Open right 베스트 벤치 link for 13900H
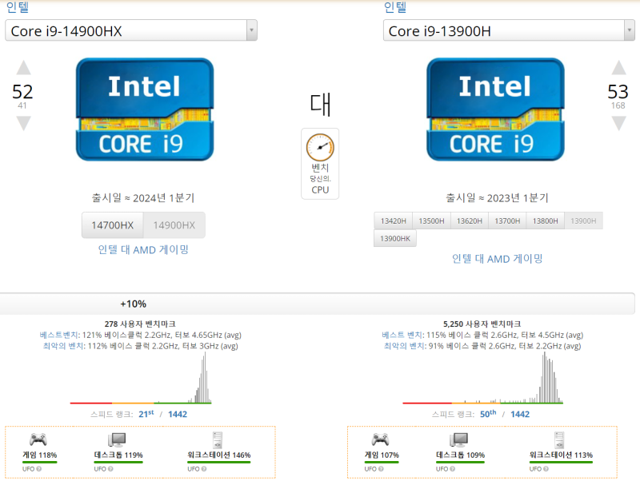 click(402, 335)
